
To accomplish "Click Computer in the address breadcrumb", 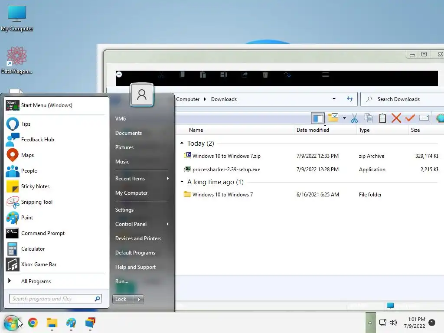I will pyautogui.click(x=188, y=99).
